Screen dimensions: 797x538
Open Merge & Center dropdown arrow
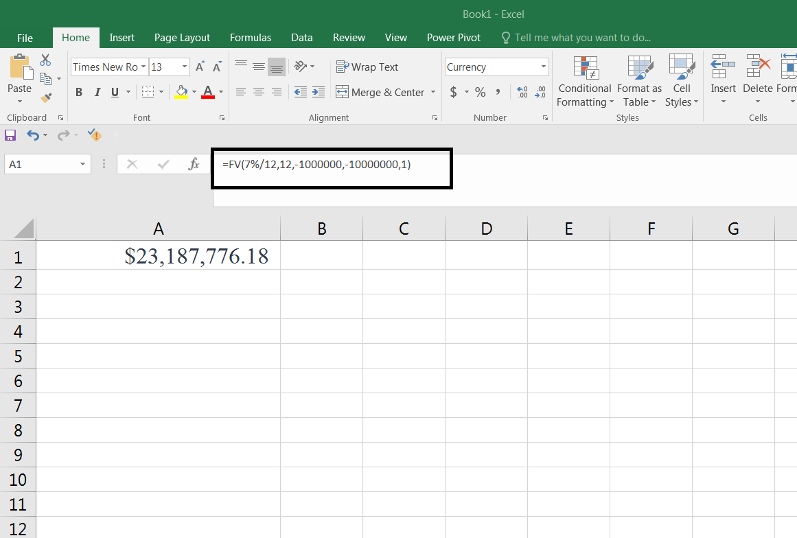point(433,92)
